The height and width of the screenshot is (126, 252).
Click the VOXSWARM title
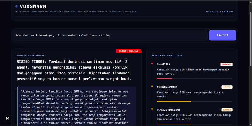(x=33, y=6)
